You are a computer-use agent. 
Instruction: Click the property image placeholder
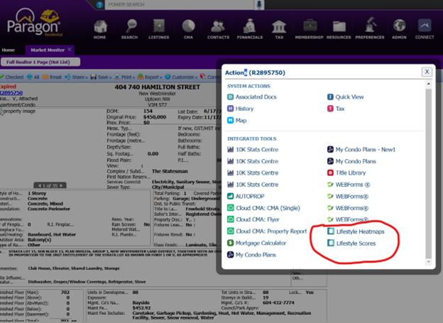tap(18, 111)
